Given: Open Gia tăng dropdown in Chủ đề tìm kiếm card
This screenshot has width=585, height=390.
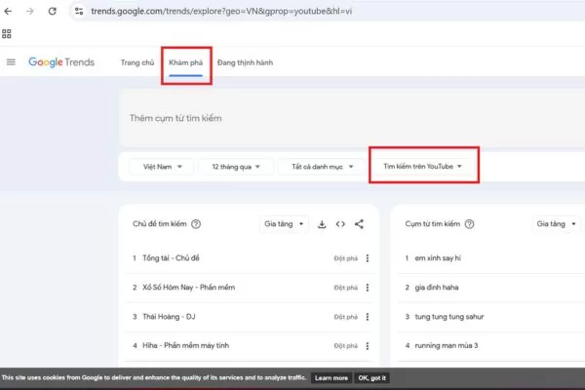Looking at the screenshot, I should click(284, 224).
